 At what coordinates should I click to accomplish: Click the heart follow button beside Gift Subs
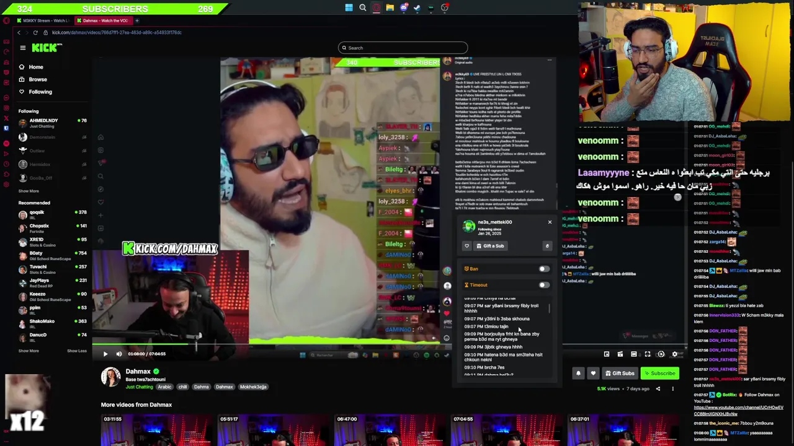[593, 374]
